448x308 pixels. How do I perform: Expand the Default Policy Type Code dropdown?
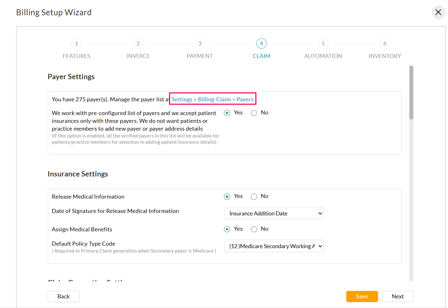point(274,246)
